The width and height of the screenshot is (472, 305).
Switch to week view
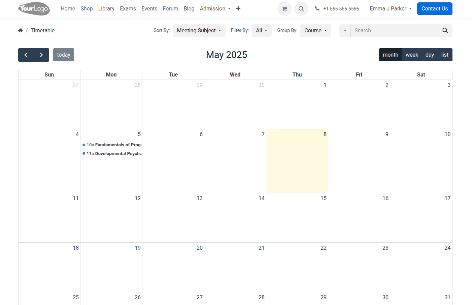[x=412, y=55]
